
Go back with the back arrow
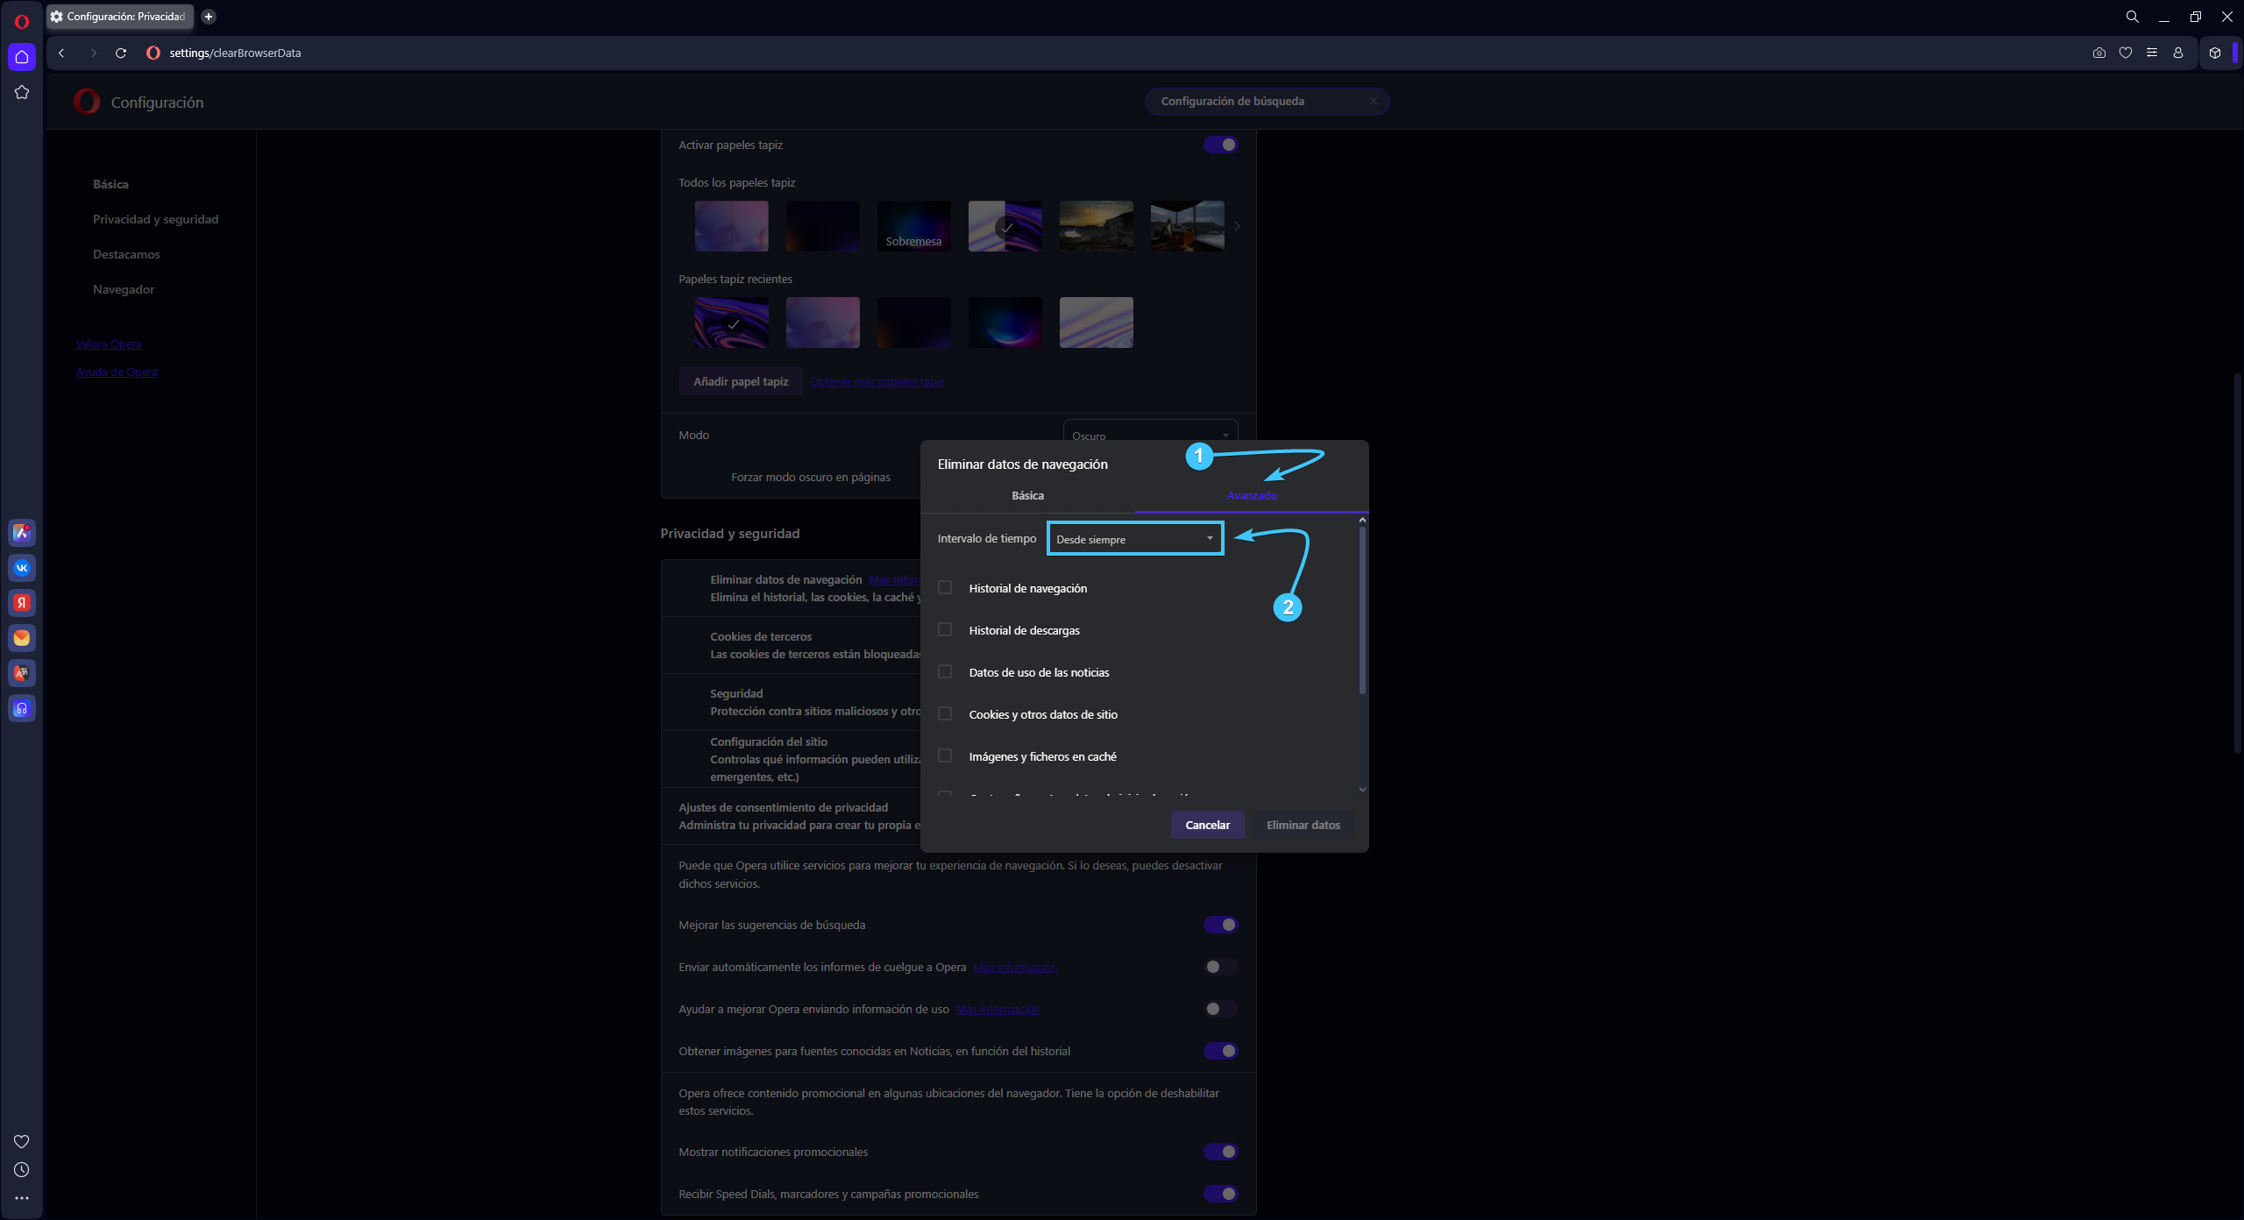61,53
